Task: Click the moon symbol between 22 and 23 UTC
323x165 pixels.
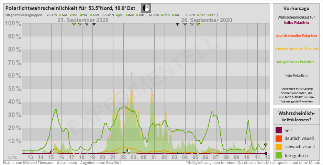Action: (128, 150)
